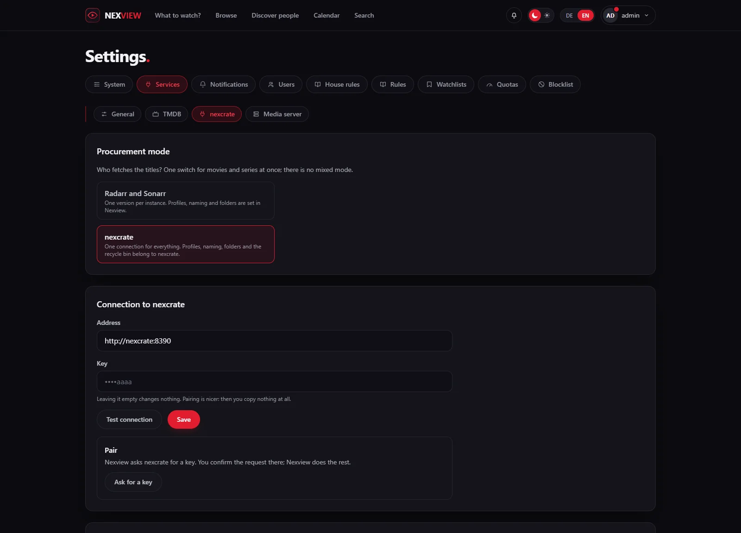741x533 pixels.
Task: Open Discover people page
Action: (275, 15)
